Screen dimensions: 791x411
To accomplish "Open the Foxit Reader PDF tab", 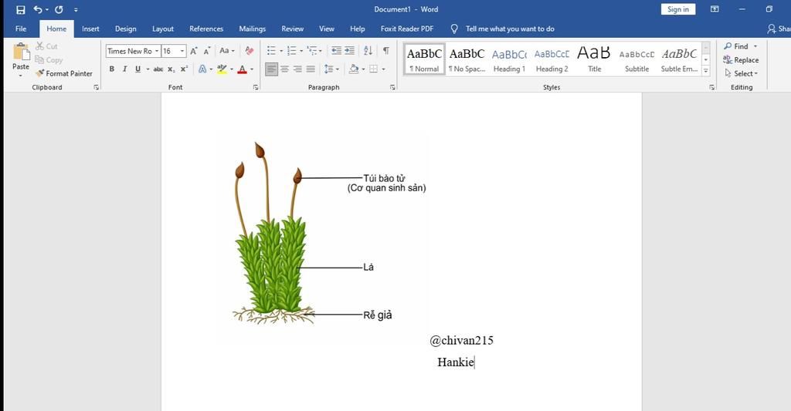I will pyautogui.click(x=407, y=29).
